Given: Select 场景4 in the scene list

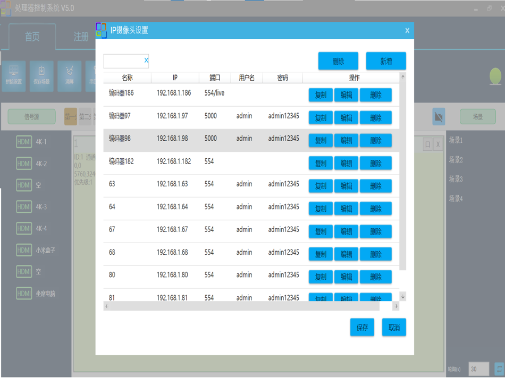Looking at the screenshot, I should point(456,199).
